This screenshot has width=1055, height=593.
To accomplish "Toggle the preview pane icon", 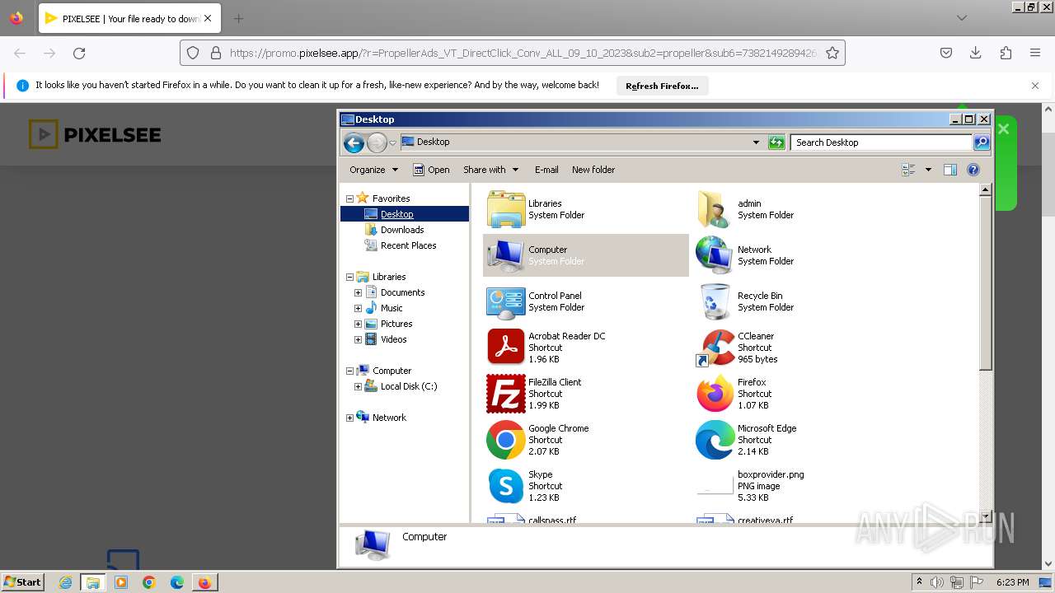I will pos(949,170).
